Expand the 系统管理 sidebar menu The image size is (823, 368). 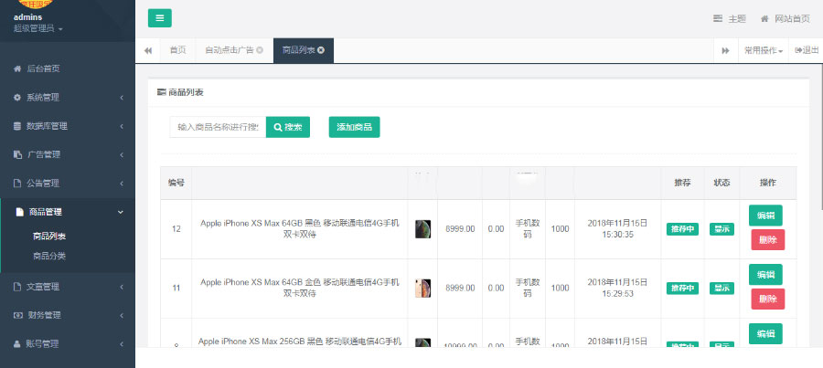coord(67,97)
